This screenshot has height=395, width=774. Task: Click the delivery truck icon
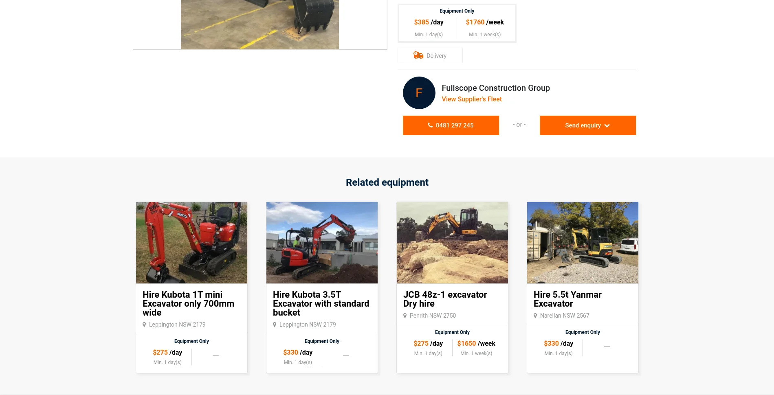(418, 55)
